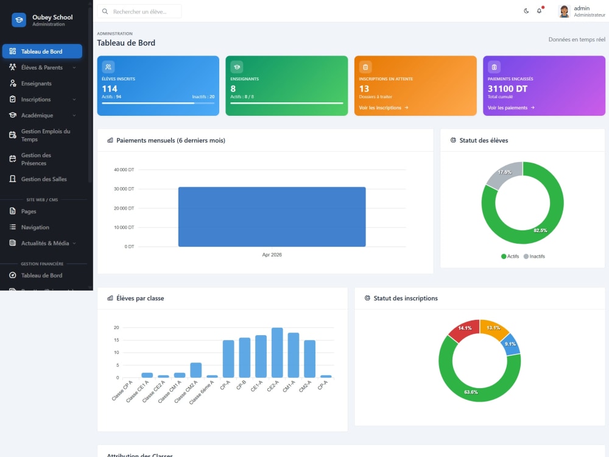Click the Paiements encaissés card icon
Image resolution: width=609 pixels, height=457 pixels.
tap(494, 67)
